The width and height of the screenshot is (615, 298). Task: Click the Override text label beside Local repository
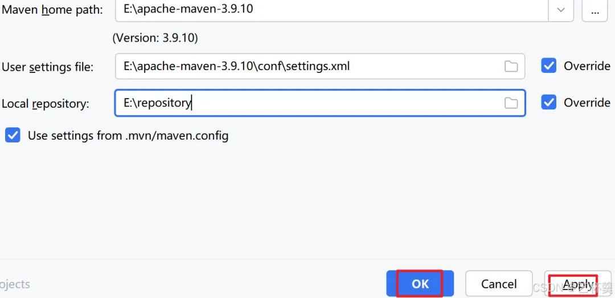pyautogui.click(x=587, y=103)
